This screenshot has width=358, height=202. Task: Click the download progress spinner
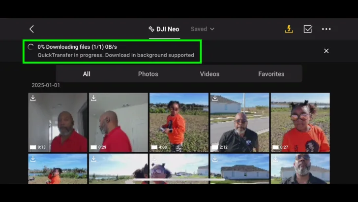pos(31,47)
